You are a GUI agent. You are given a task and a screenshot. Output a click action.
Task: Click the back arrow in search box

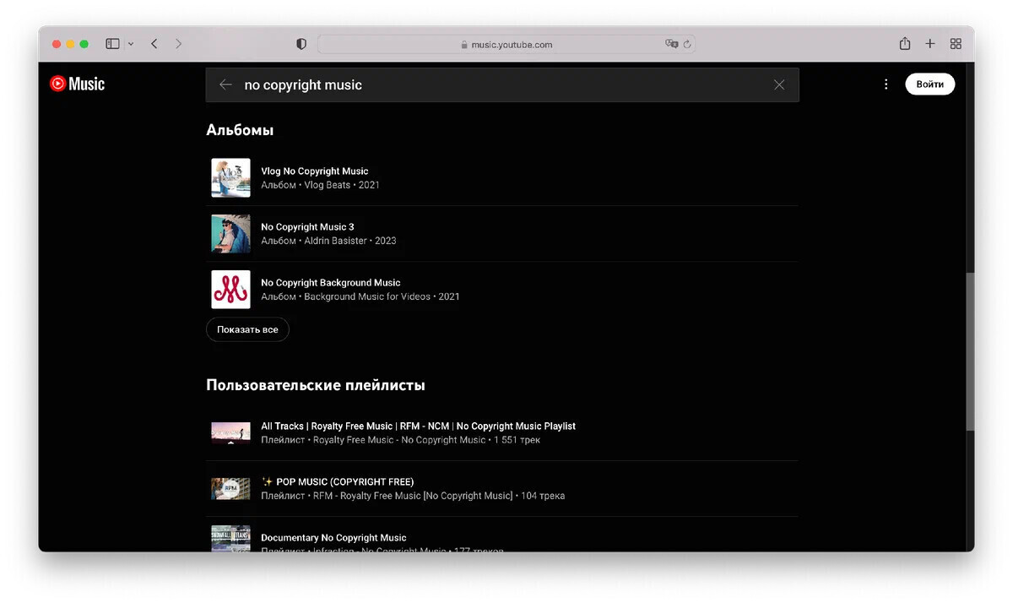click(x=225, y=84)
